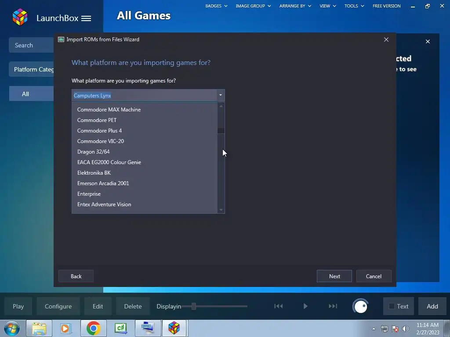This screenshot has height=337, width=450.
Task: Open the ARRANGE BY dropdown menu
Action: [295, 6]
